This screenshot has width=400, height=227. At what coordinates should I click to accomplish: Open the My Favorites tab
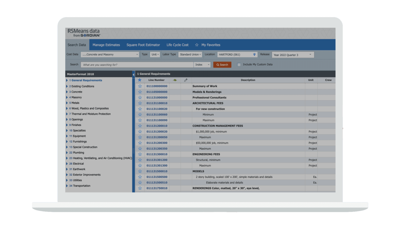click(208, 45)
